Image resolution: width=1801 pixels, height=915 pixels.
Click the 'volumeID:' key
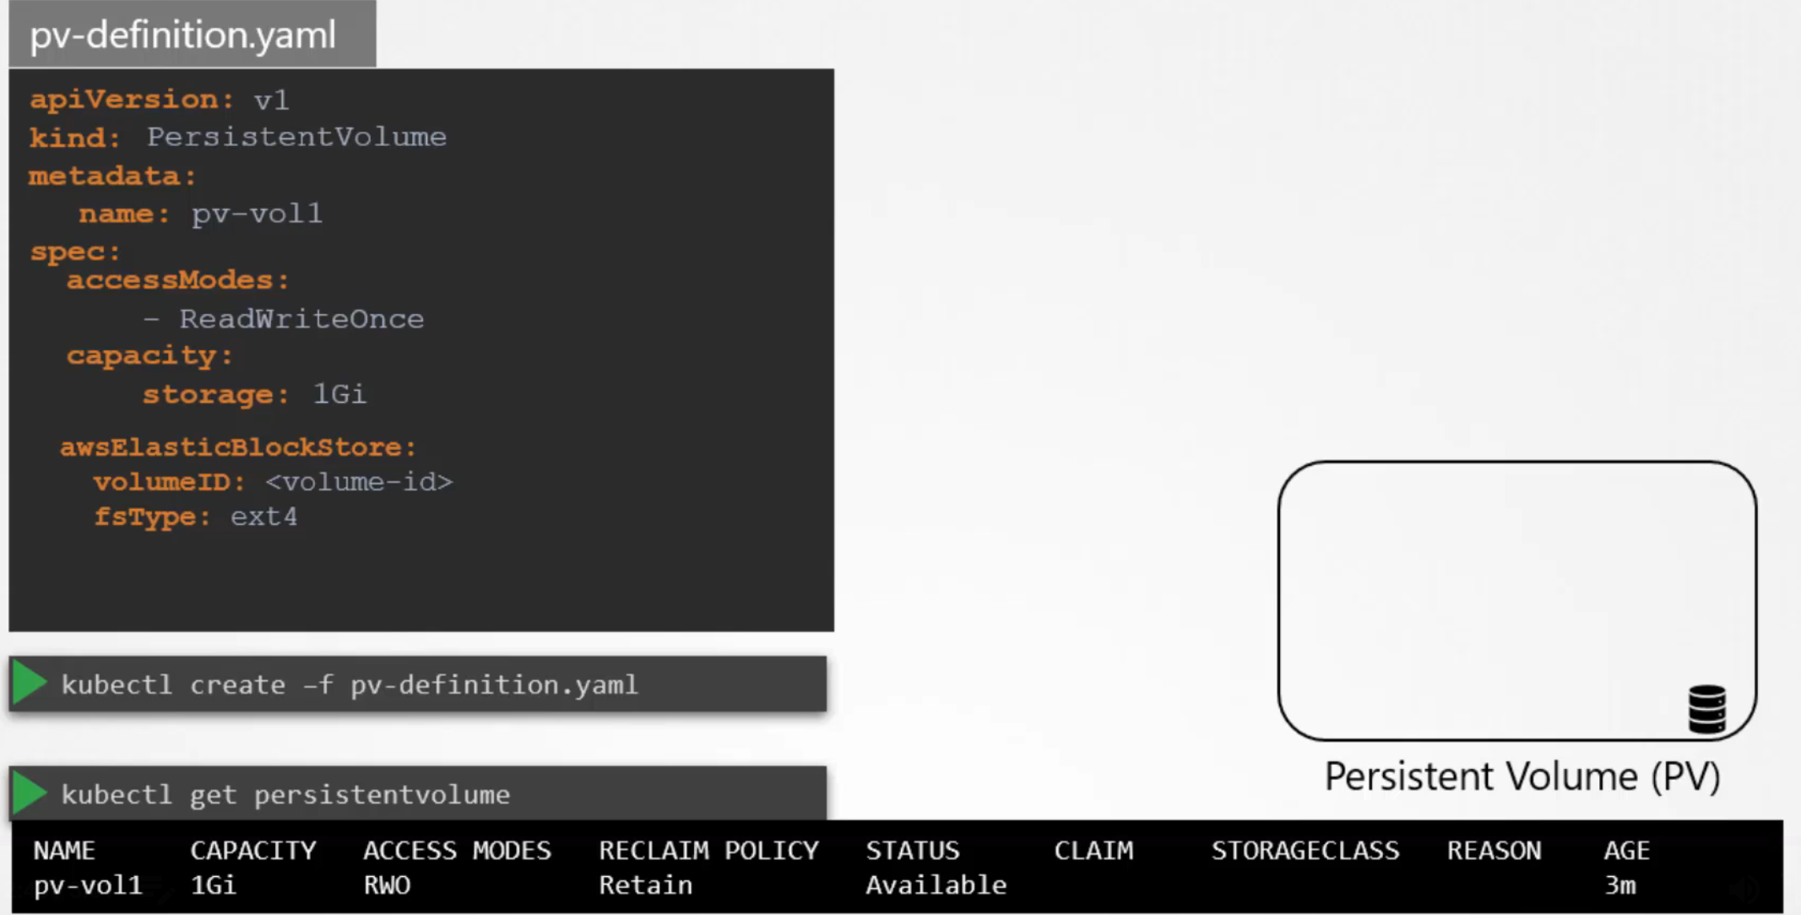tap(169, 482)
